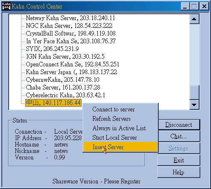The height and width of the screenshot is (189, 211).
Task: Select Kahn Server Japan entry
Action: (72, 72)
